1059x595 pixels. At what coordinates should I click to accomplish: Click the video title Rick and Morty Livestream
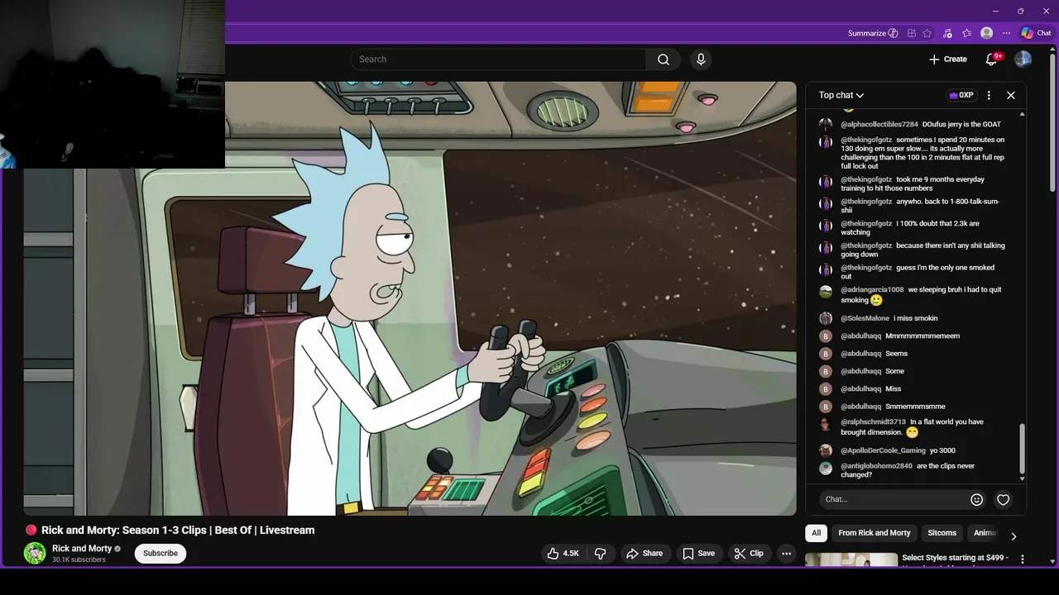pyautogui.click(x=178, y=531)
